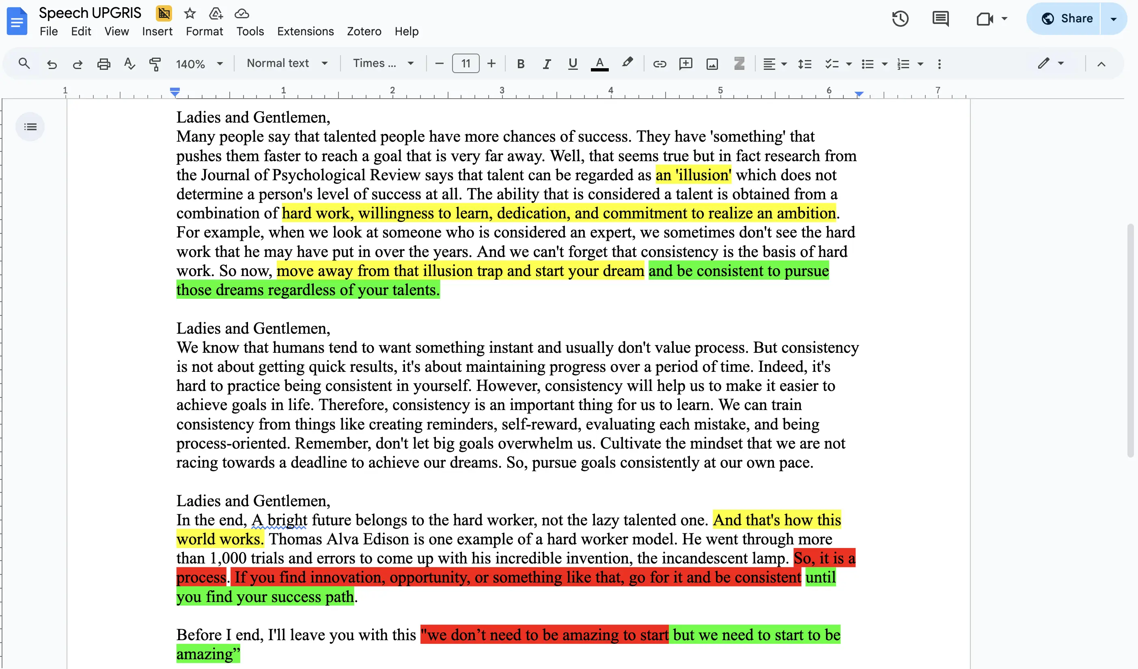Open the Extensions menu
Screen dimensions: 1138x669
point(305,31)
